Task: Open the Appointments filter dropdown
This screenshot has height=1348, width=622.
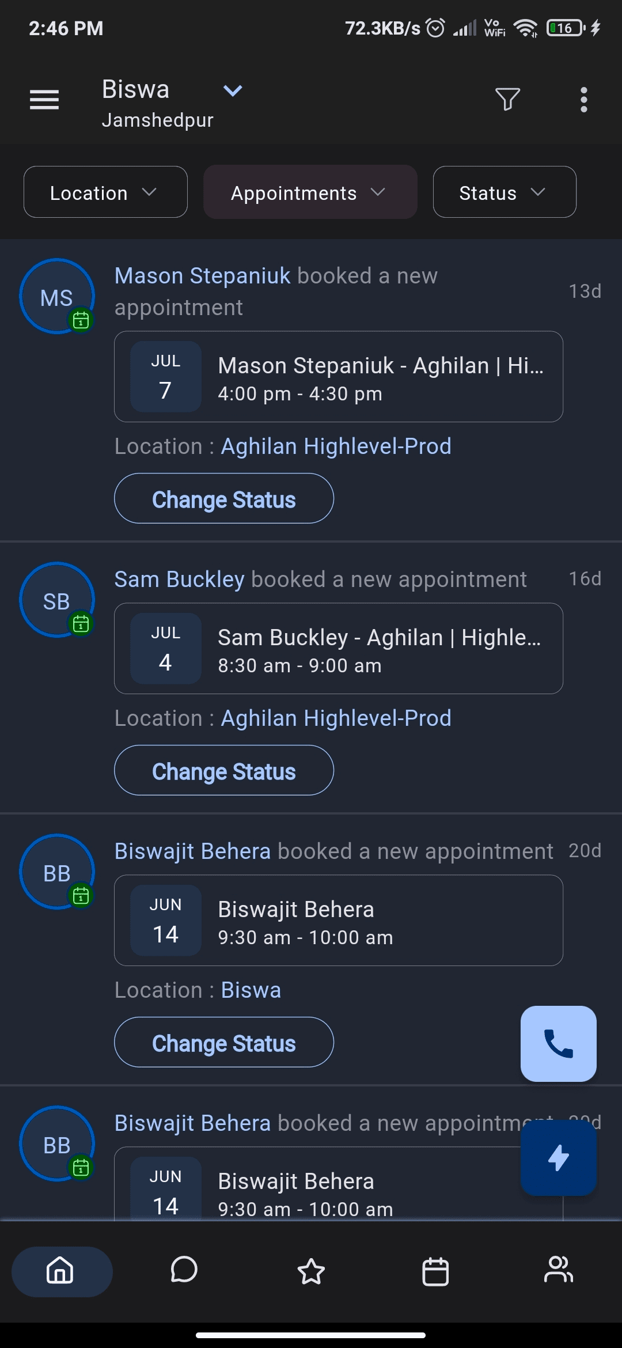Action: pos(310,192)
